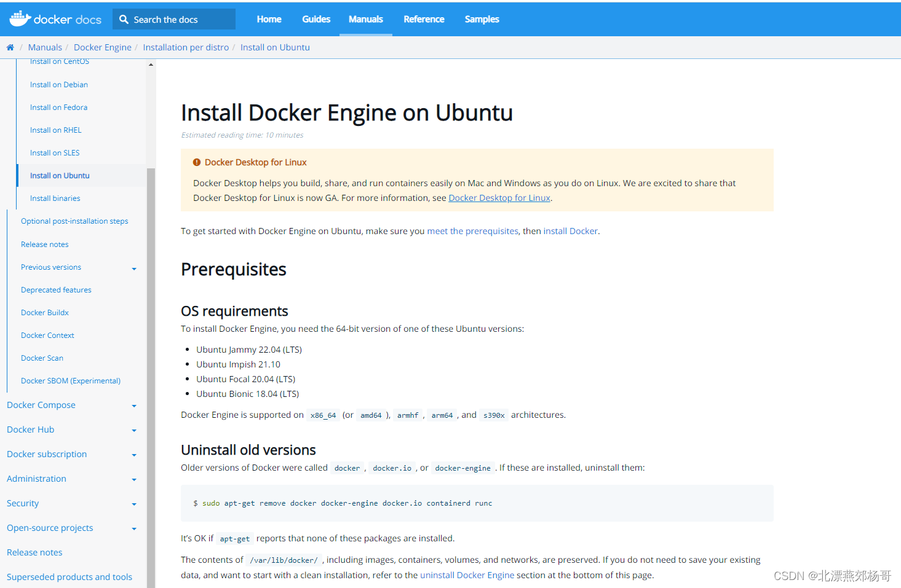
Task: Go to Manuals breadcrumb
Action: point(45,47)
